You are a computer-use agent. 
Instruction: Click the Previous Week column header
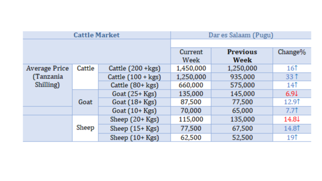coord(242,56)
